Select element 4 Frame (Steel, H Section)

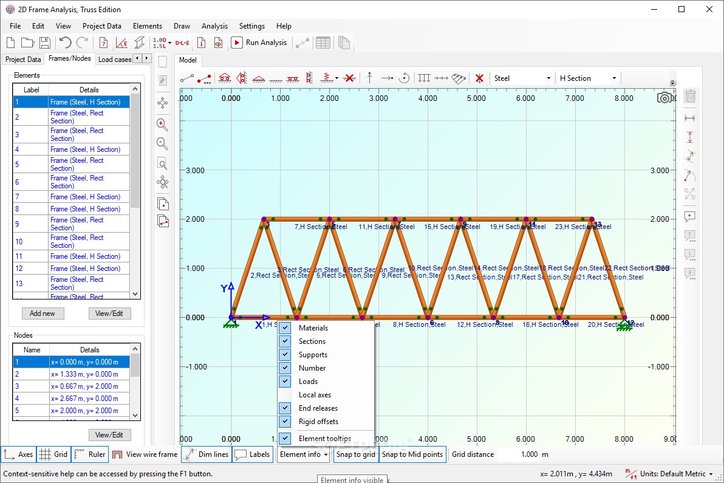click(72, 149)
